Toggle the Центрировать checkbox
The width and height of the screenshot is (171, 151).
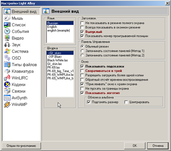pos(126,102)
